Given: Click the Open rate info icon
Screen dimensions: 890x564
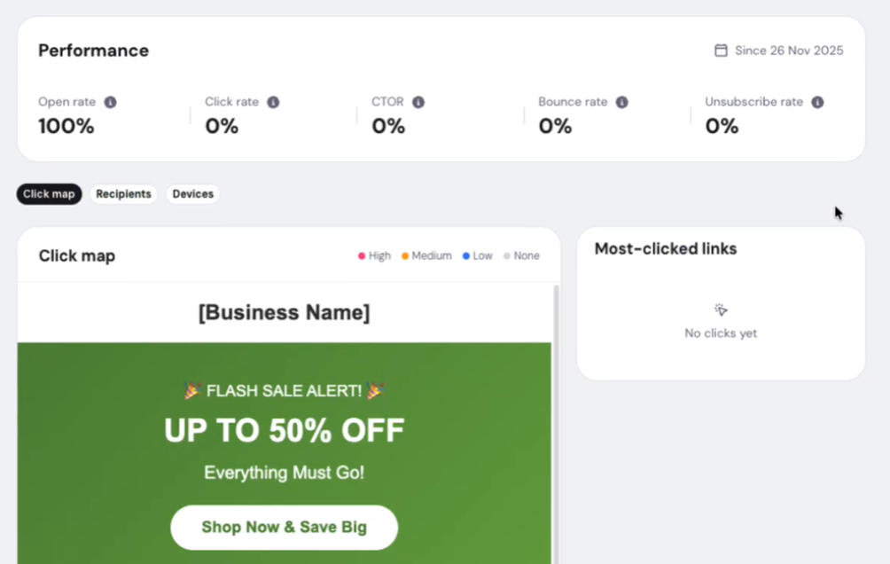Looking at the screenshot, I should [110, 102].
